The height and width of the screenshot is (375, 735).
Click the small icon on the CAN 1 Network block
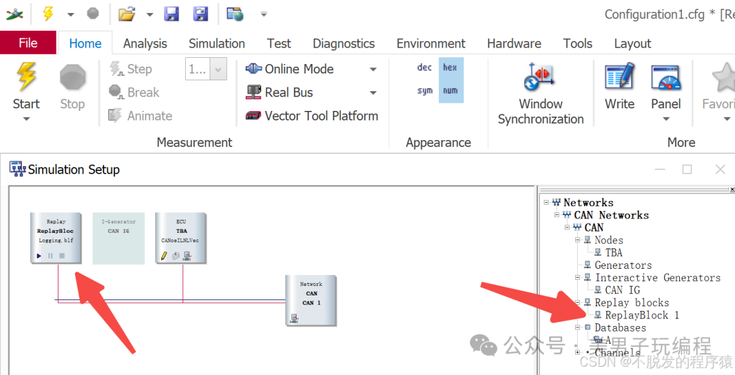294,319
